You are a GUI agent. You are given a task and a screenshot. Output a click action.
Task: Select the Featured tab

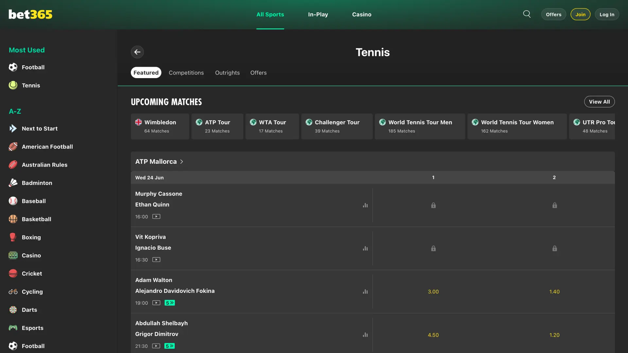[146, 73]
